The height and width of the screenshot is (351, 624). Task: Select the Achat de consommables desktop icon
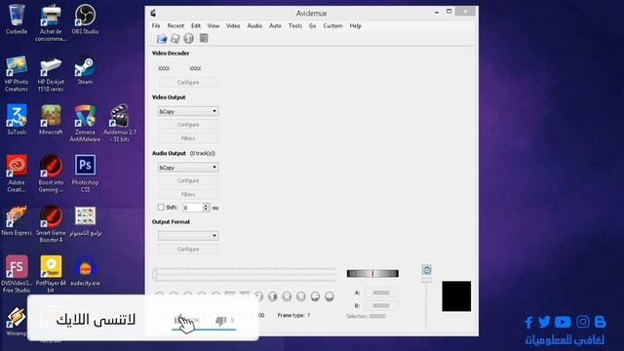51,22
